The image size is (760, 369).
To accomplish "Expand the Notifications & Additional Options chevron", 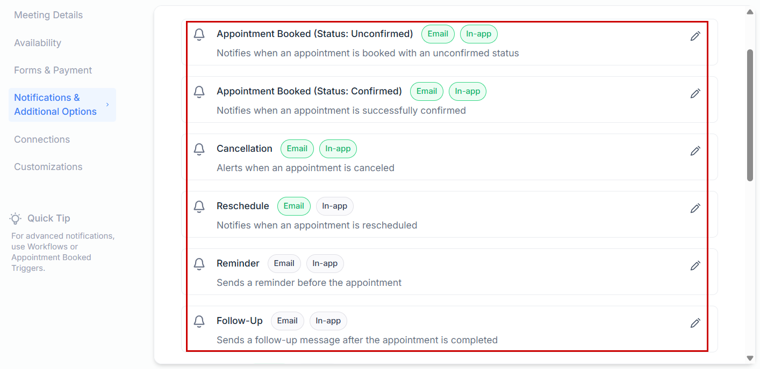I will coord(107,105).
